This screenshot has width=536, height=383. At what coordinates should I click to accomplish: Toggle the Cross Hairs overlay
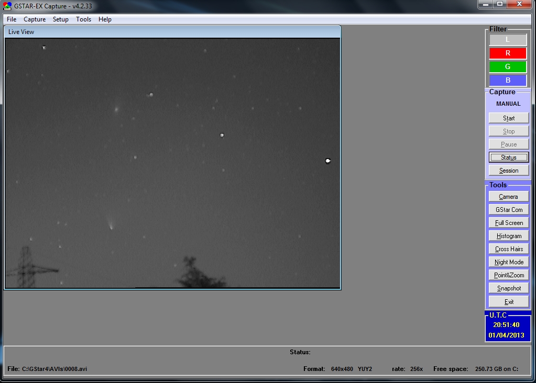[x=508, y=249]
